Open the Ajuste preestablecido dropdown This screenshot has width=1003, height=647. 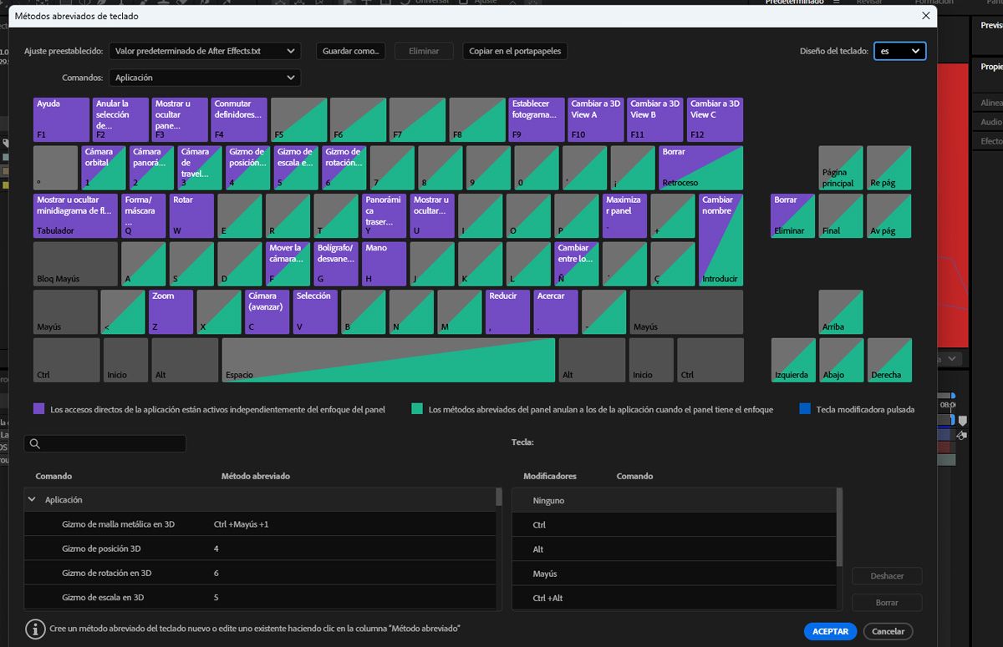click(x=206, y=51)
